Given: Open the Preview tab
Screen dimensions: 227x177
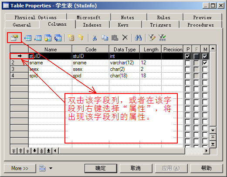Looking at the screenshot, I should pyautogui.click(x=202, y=17).
